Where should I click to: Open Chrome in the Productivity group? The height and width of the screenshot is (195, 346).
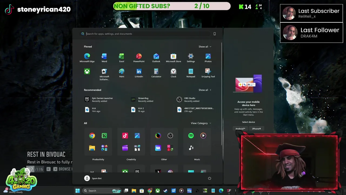(x=92, y=136)
